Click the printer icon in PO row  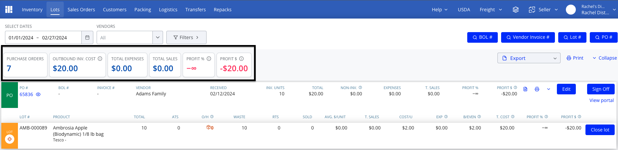pyautogui.click(x=537, y=89)
